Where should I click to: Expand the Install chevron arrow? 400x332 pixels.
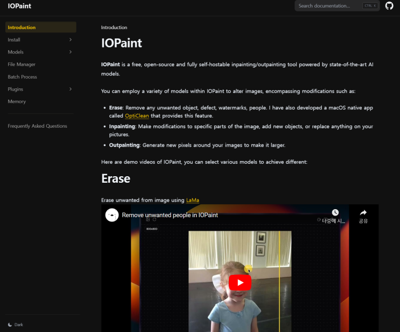tap(71, 40)
